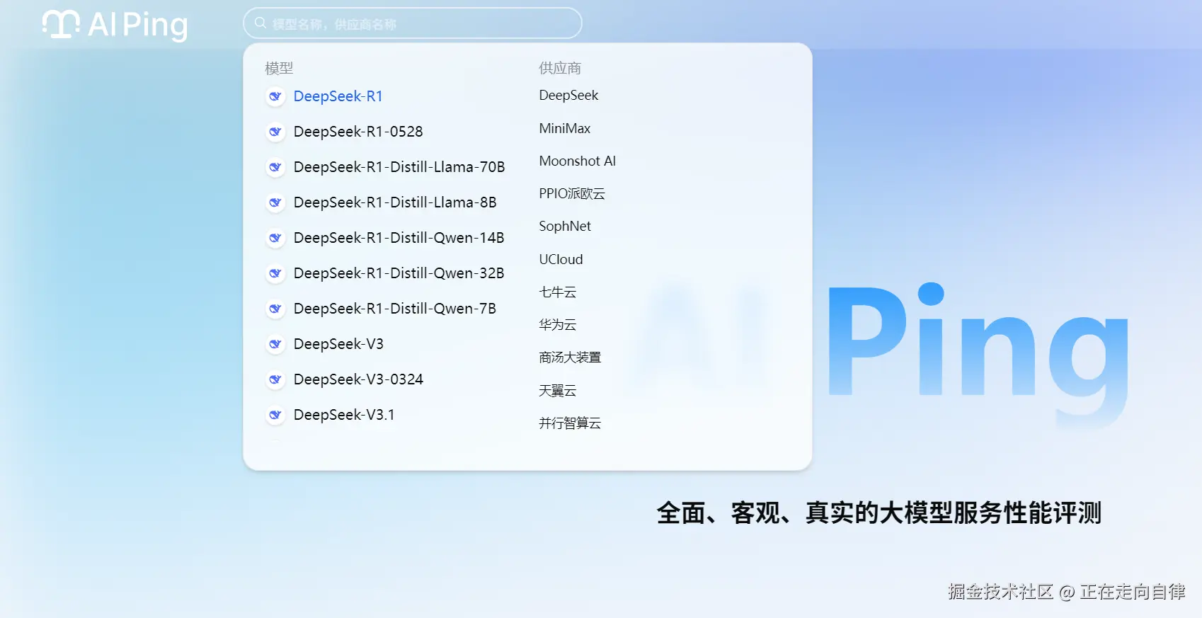The width and height of the screenshot is (1202, 618).
Task: Open DeepSeek-R1-Distill-Llama-70B model
Action: (399, 167)
